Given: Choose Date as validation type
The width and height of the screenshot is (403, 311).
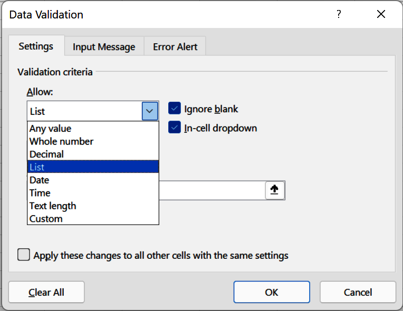Looking at the screenshot, I should [39, 180].
